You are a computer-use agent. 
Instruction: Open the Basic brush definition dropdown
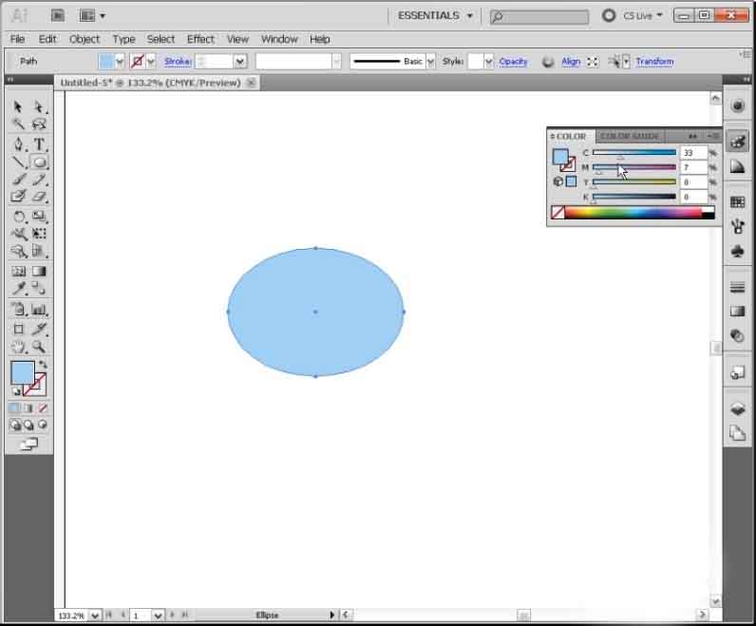tap(431, 61)
